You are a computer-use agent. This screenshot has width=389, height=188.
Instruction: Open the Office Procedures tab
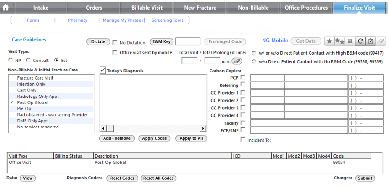(x=306, y=8)
